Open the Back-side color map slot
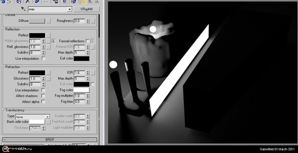298x153 pixels. tap(49, 122)
